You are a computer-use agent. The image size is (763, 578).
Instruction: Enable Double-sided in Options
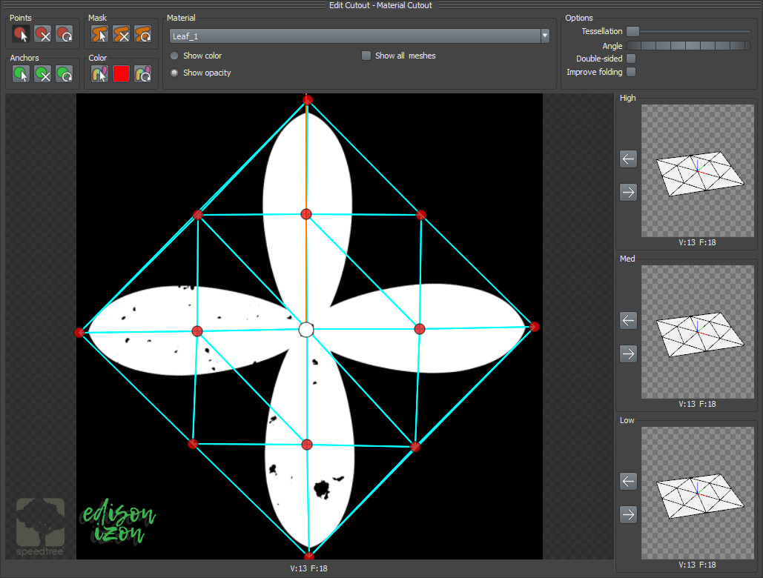(x=630, y=59)
